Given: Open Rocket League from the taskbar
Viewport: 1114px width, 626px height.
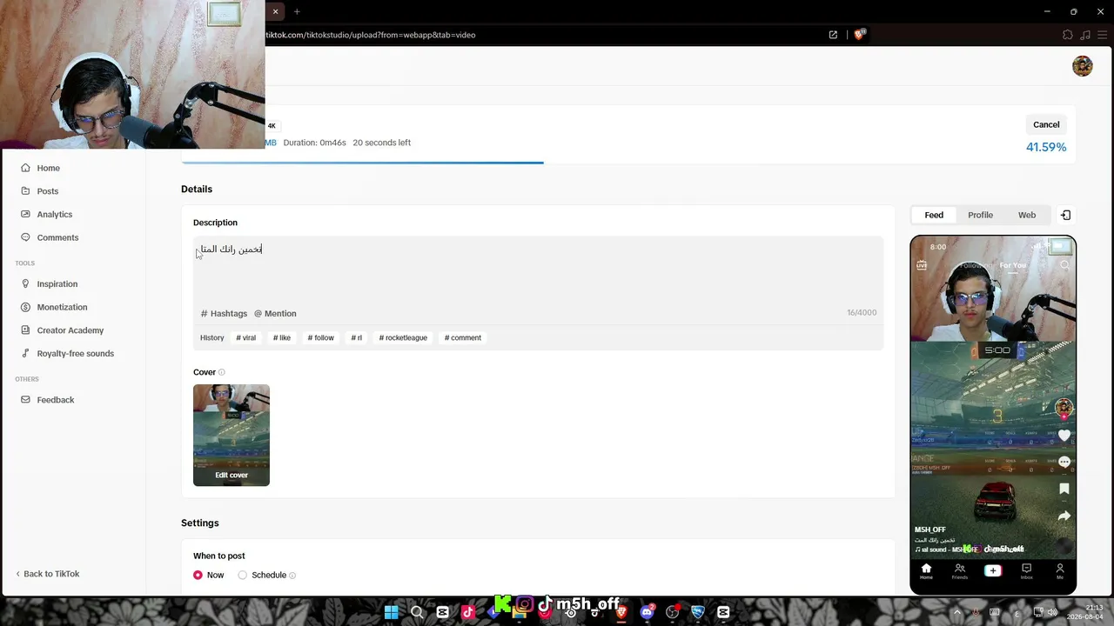Looking at the screenshot, I should pyautogui.click(x=697, y=612).
